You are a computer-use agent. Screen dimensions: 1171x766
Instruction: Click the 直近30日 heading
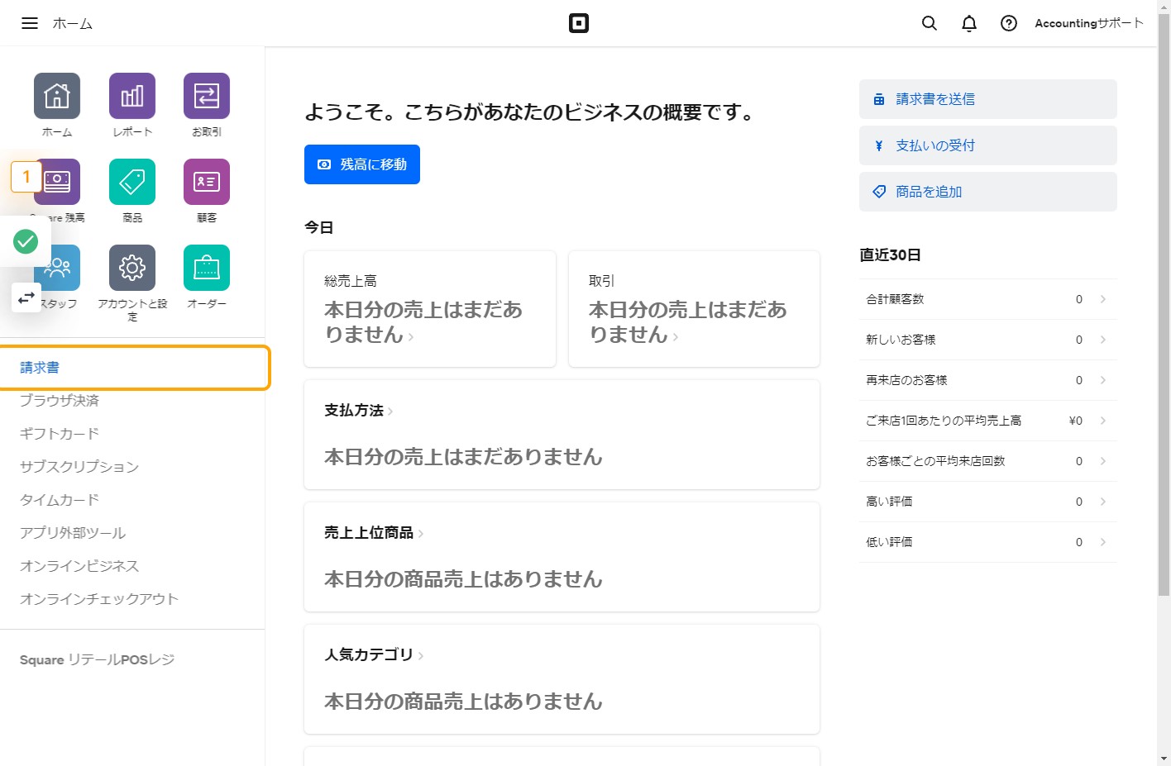pos(890,255)
